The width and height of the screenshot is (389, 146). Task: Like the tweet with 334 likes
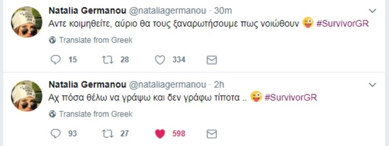pyautogui.click(x=160, y=60)
